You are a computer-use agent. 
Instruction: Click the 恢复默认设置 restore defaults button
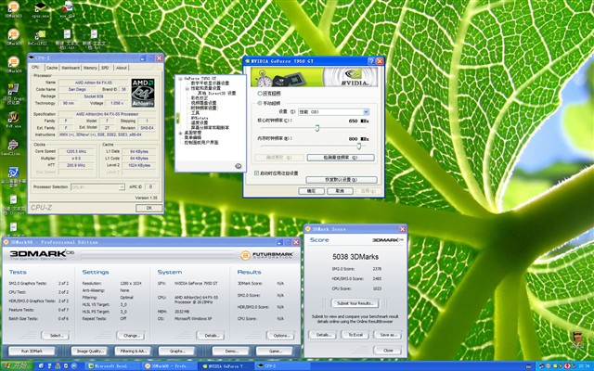(342, 179)
